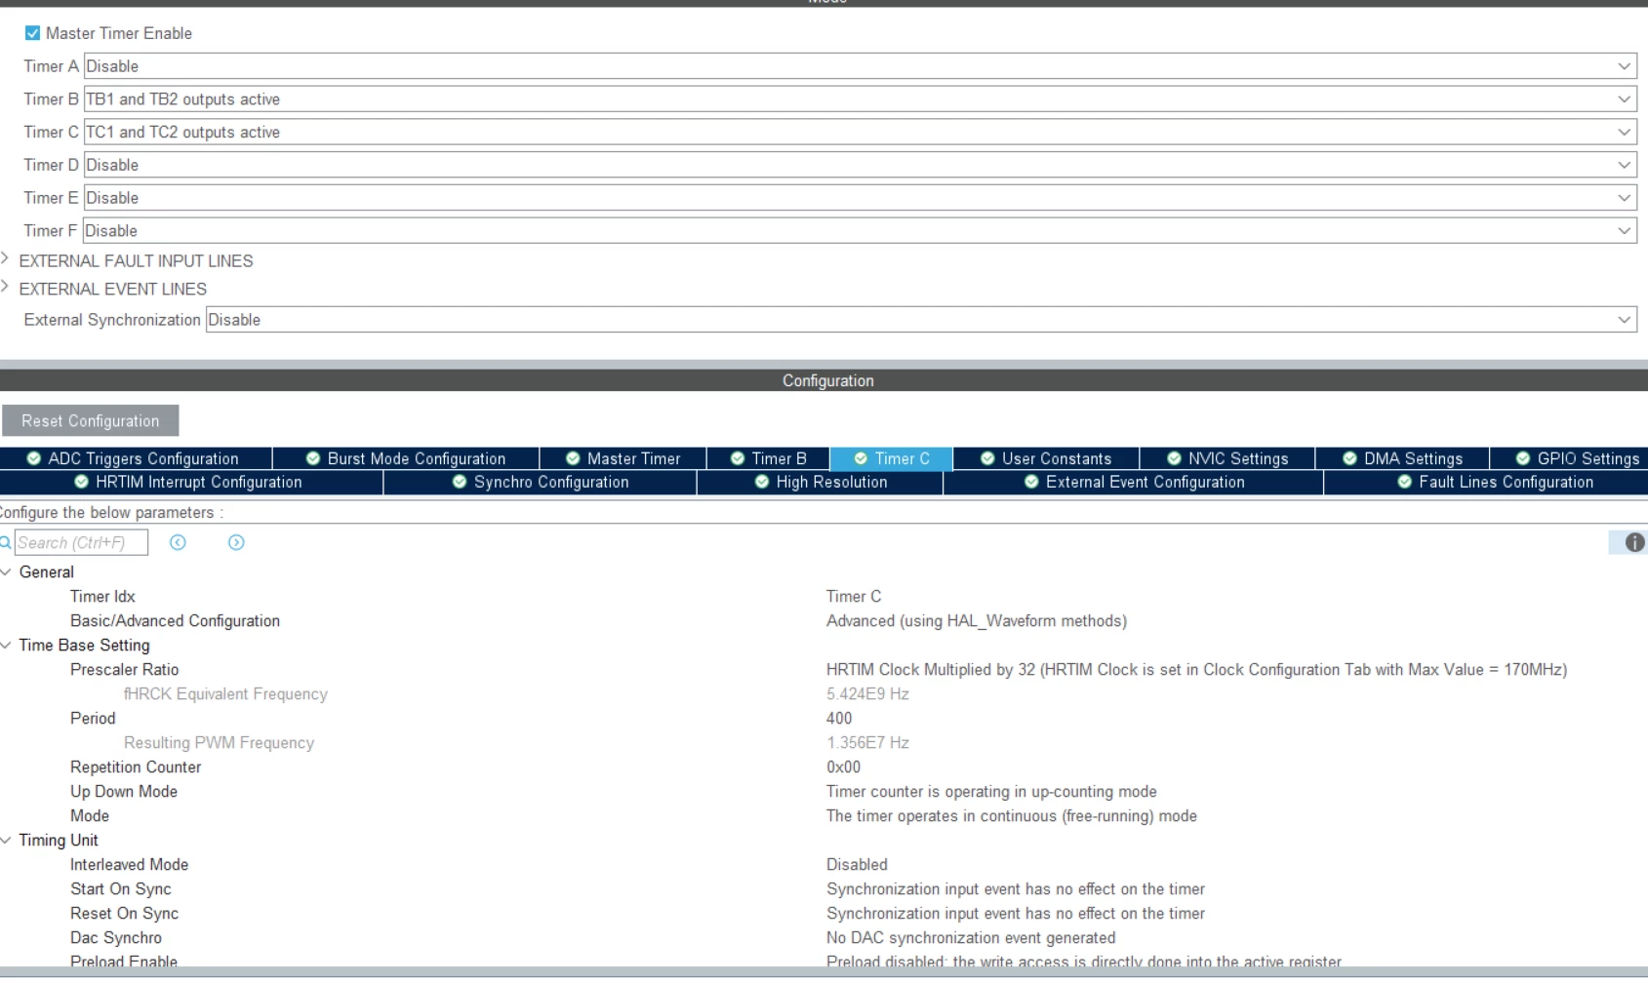This screenshot has width=1648, height=983.
Task: Click the Resulting PWM Frequency 1.356E7 Hz value
Action: [867, 743]
